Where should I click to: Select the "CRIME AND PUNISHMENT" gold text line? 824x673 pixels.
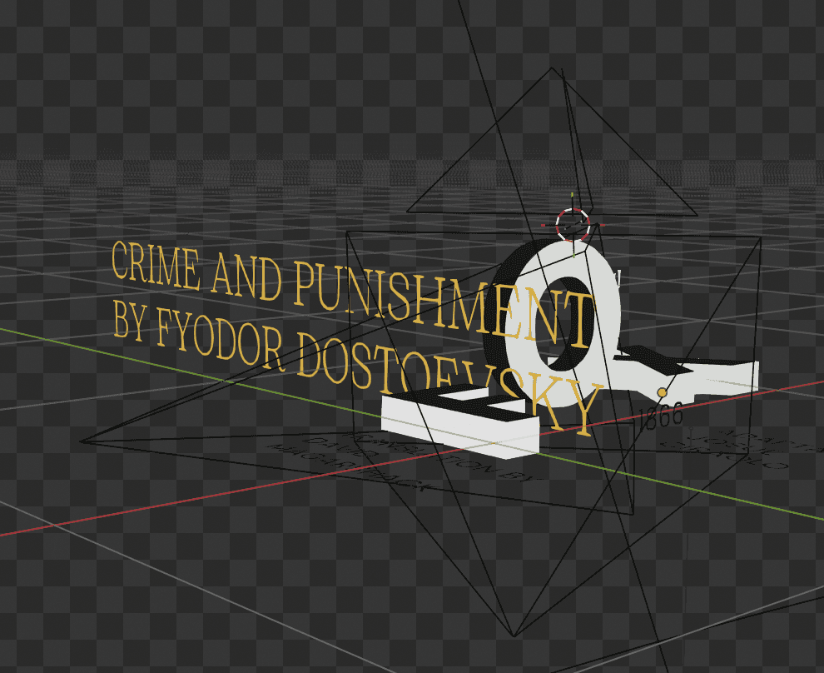353,296
